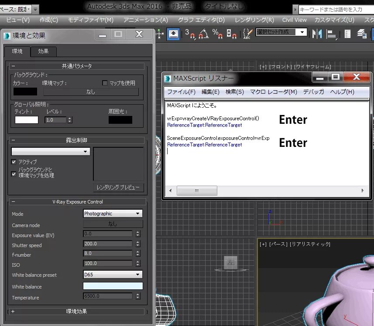Click keyword search input field

(x=336, y=10)
